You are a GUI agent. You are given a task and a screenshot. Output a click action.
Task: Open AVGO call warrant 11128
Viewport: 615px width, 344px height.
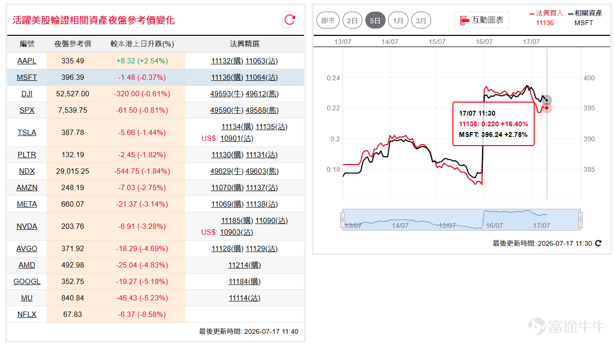(x=227, y=249)
